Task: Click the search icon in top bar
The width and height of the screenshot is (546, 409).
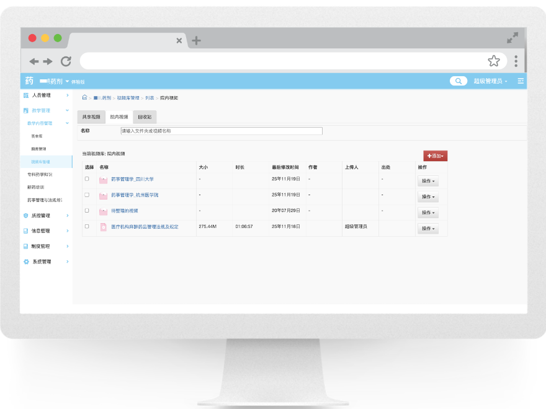Action: [458, 81]
